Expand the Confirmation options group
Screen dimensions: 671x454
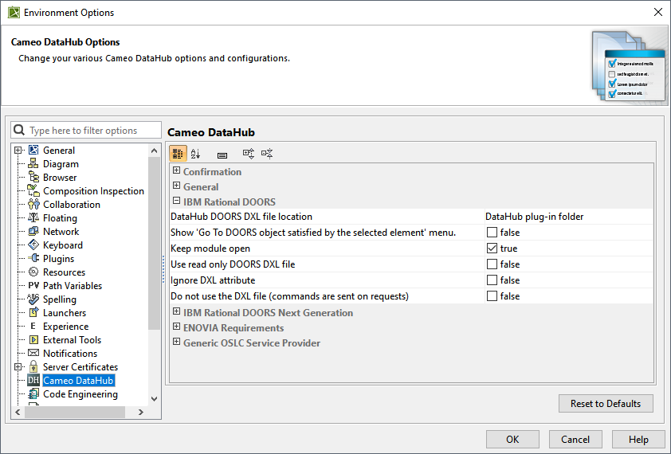(x=177, y=171)
